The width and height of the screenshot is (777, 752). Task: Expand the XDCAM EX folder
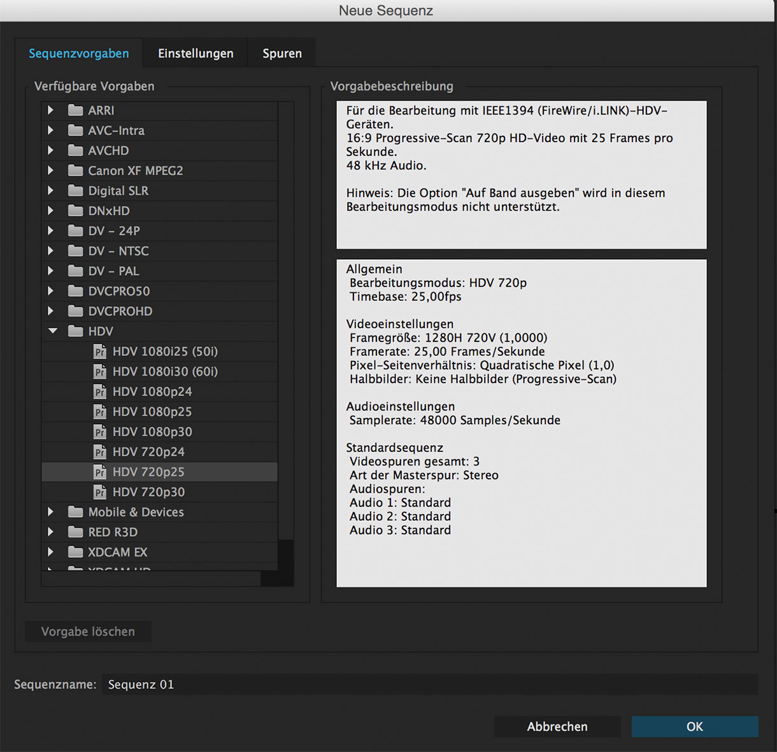tap(51, 552)
